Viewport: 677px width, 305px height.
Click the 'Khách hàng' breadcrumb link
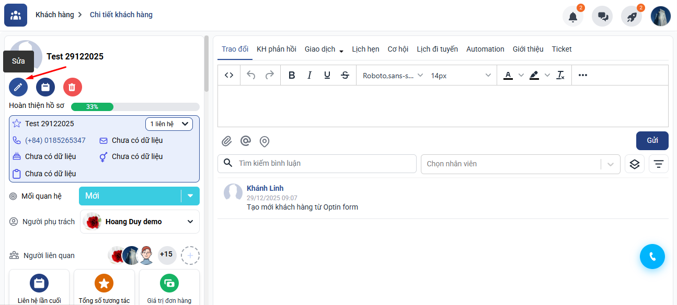click(x=54, y=15)
